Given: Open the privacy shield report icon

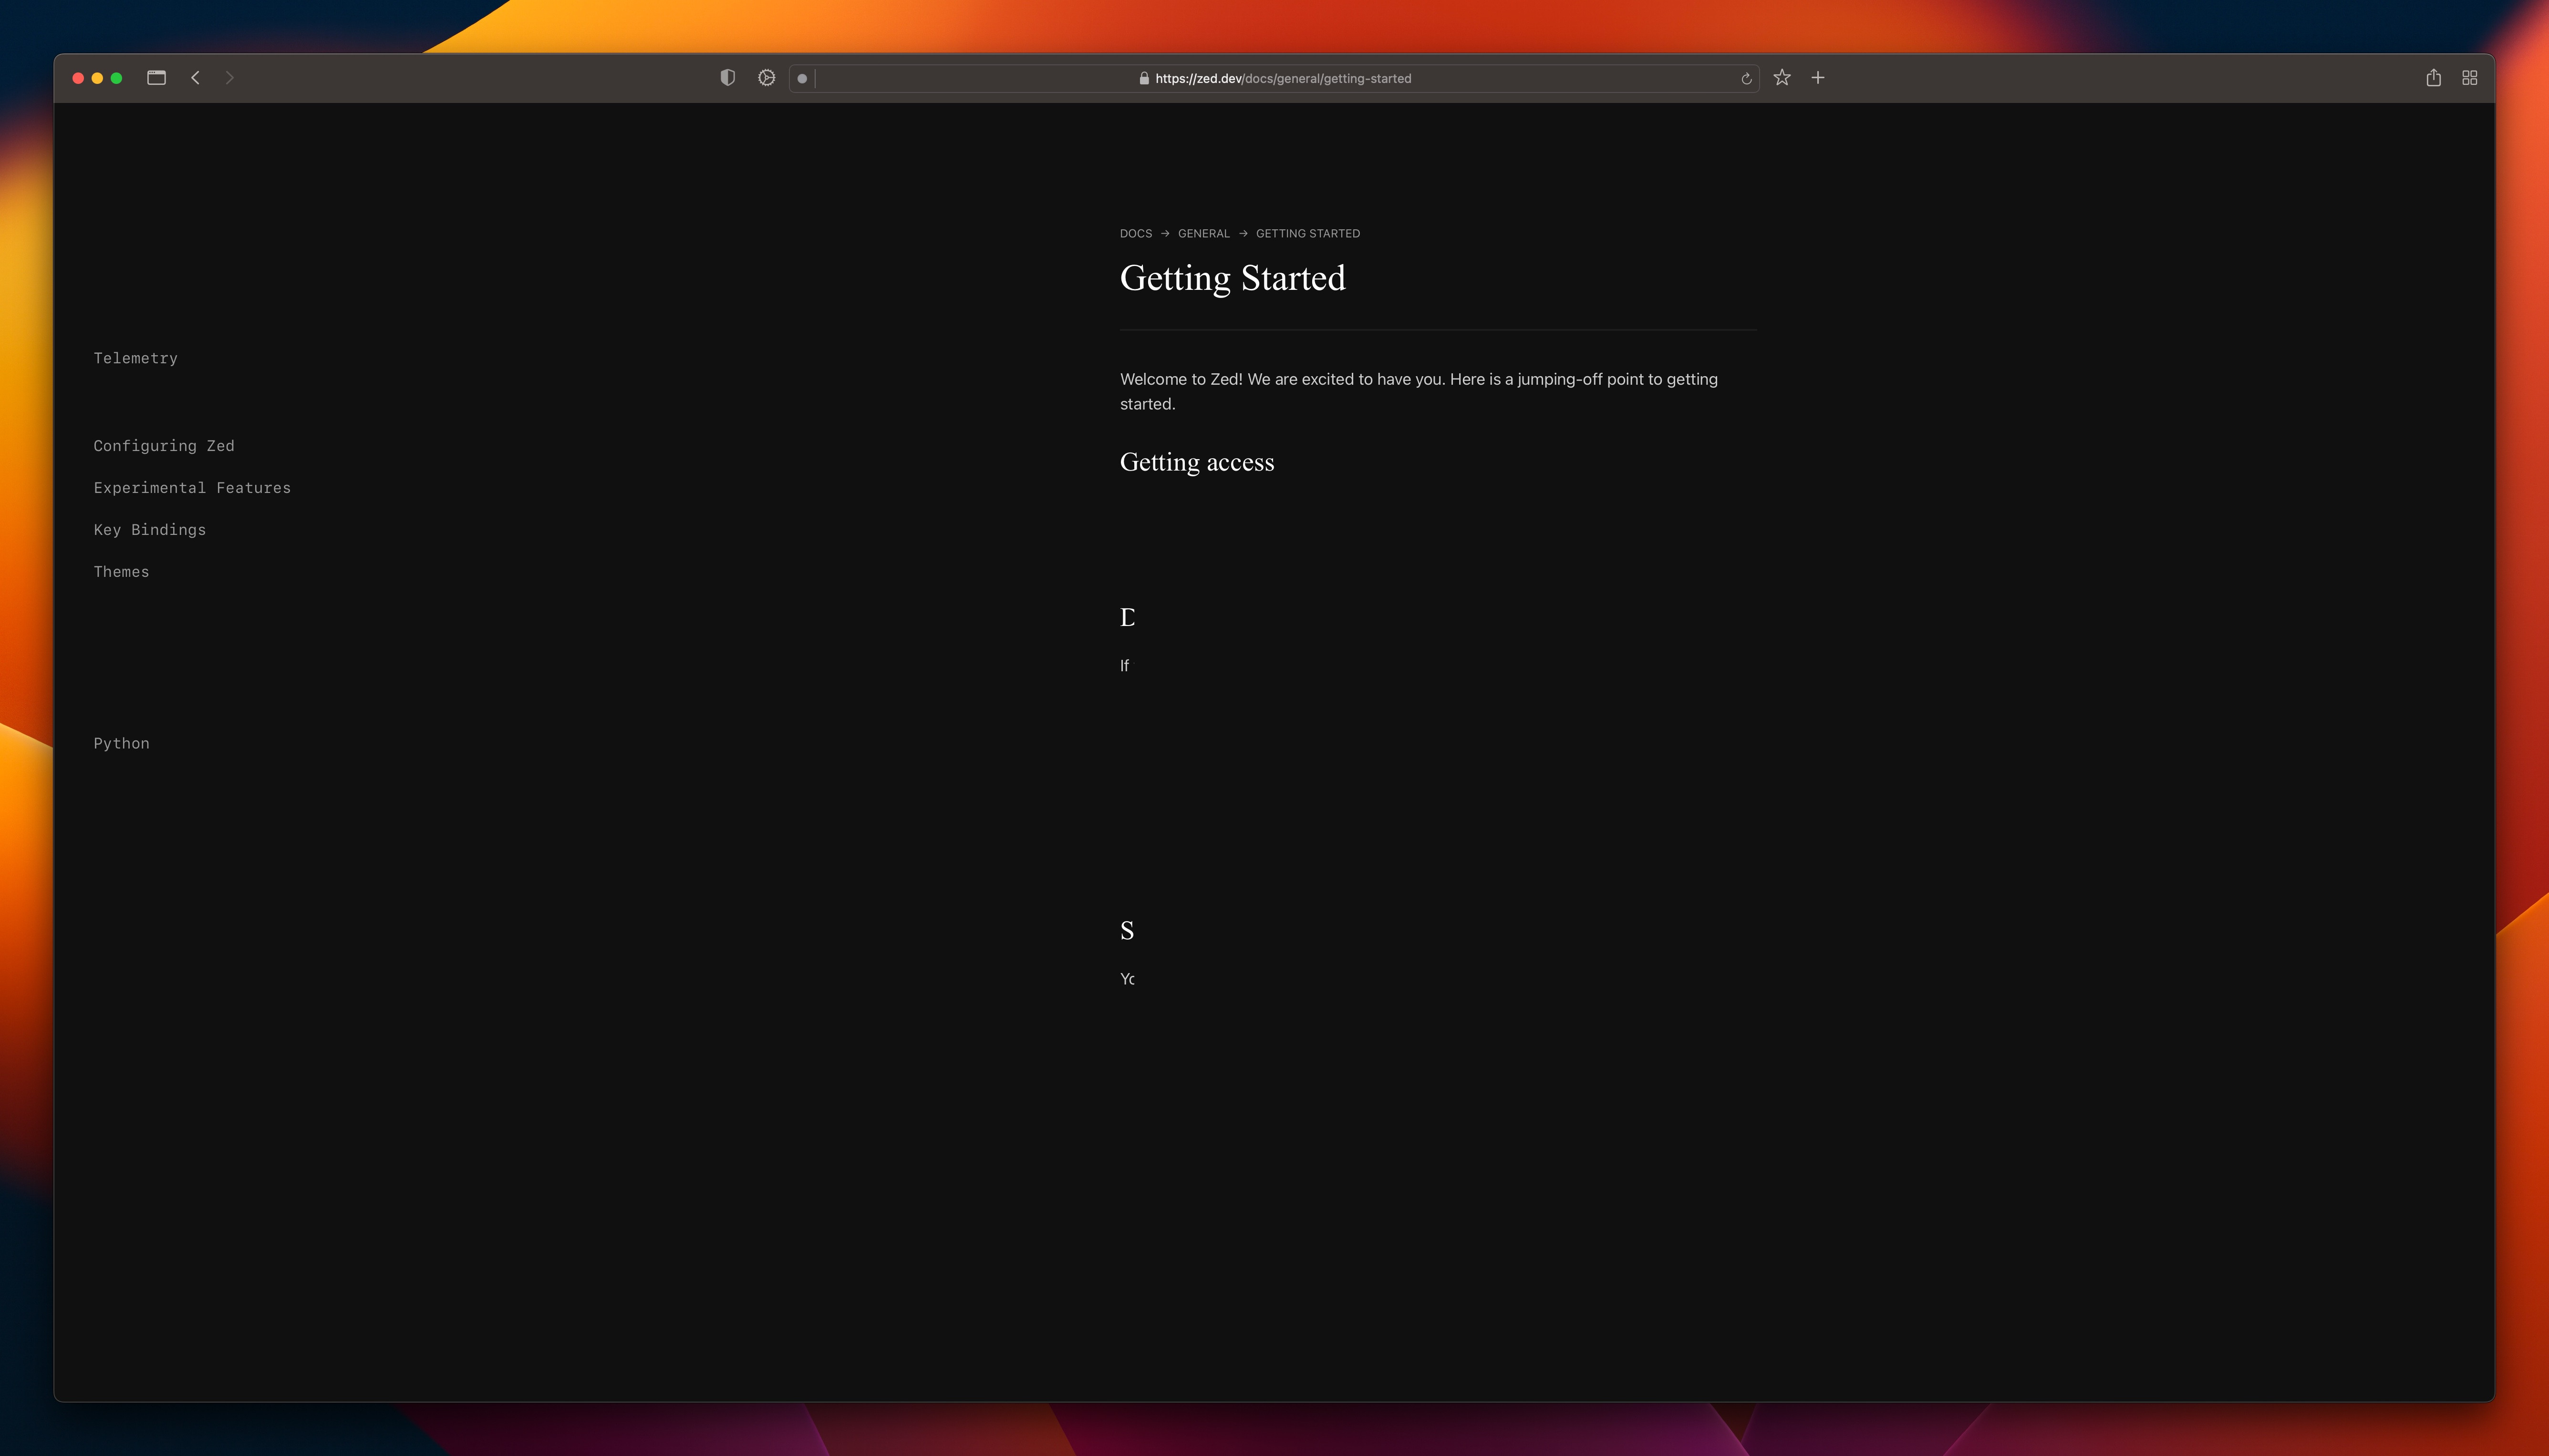Looking at the screenshot, I should 727,78.
